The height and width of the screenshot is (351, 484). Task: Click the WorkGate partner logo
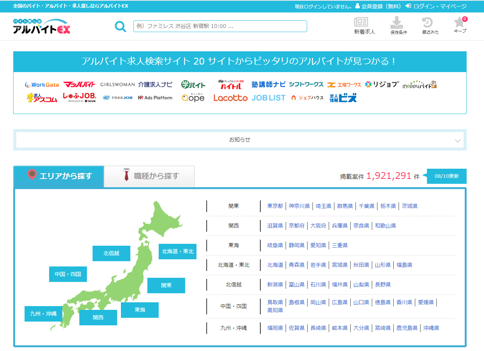(x=42, y=85)
